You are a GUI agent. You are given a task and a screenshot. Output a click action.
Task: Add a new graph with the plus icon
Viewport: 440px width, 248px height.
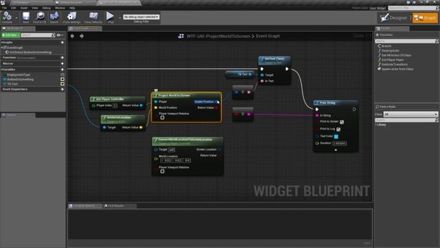tap(63, 43)
